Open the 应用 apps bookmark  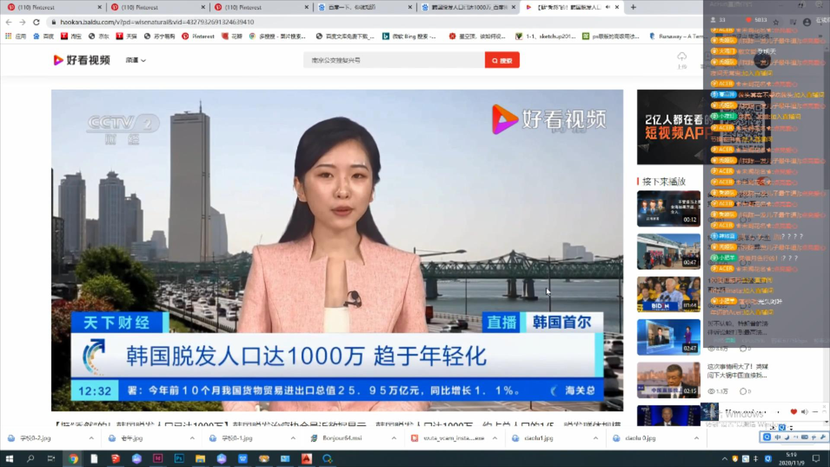(16, 36)
